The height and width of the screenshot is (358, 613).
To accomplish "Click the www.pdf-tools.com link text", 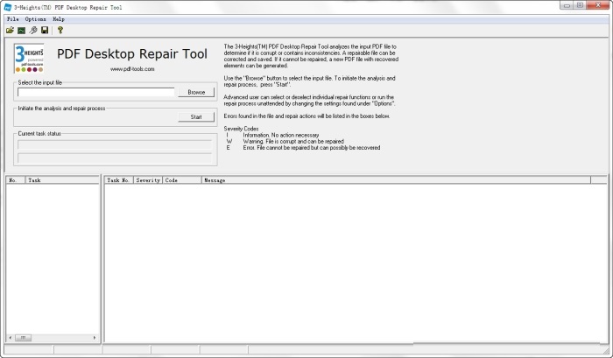I will (132, 69).
